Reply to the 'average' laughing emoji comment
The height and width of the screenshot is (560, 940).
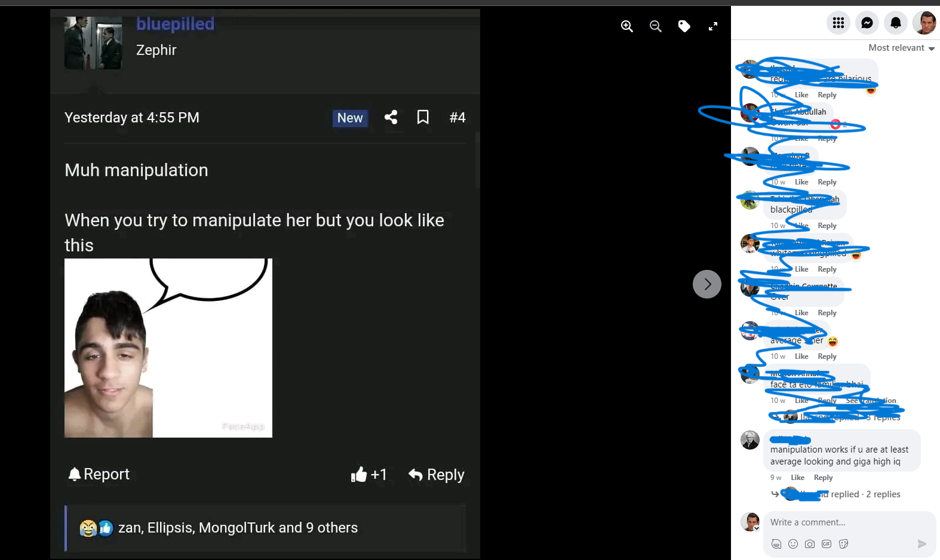coord(827,356)
